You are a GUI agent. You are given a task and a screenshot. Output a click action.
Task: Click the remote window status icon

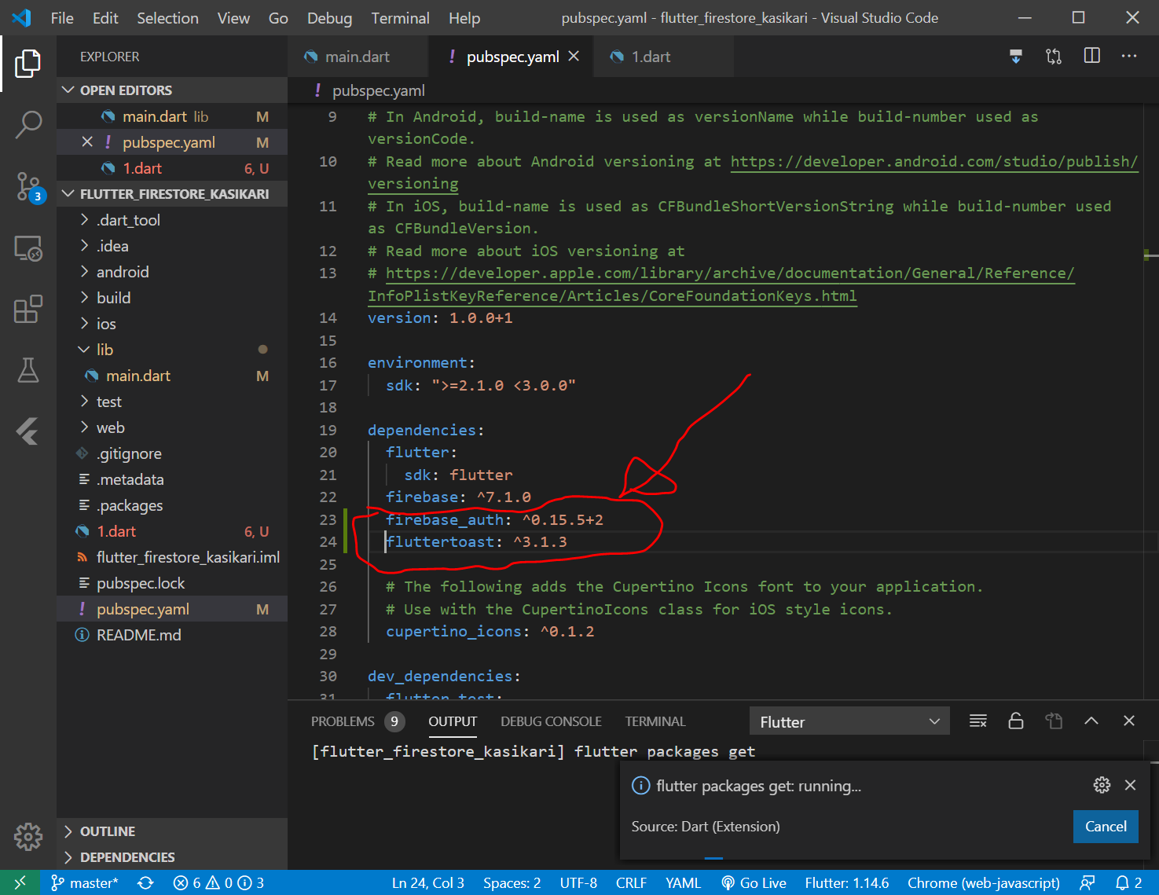coord(20,882)
